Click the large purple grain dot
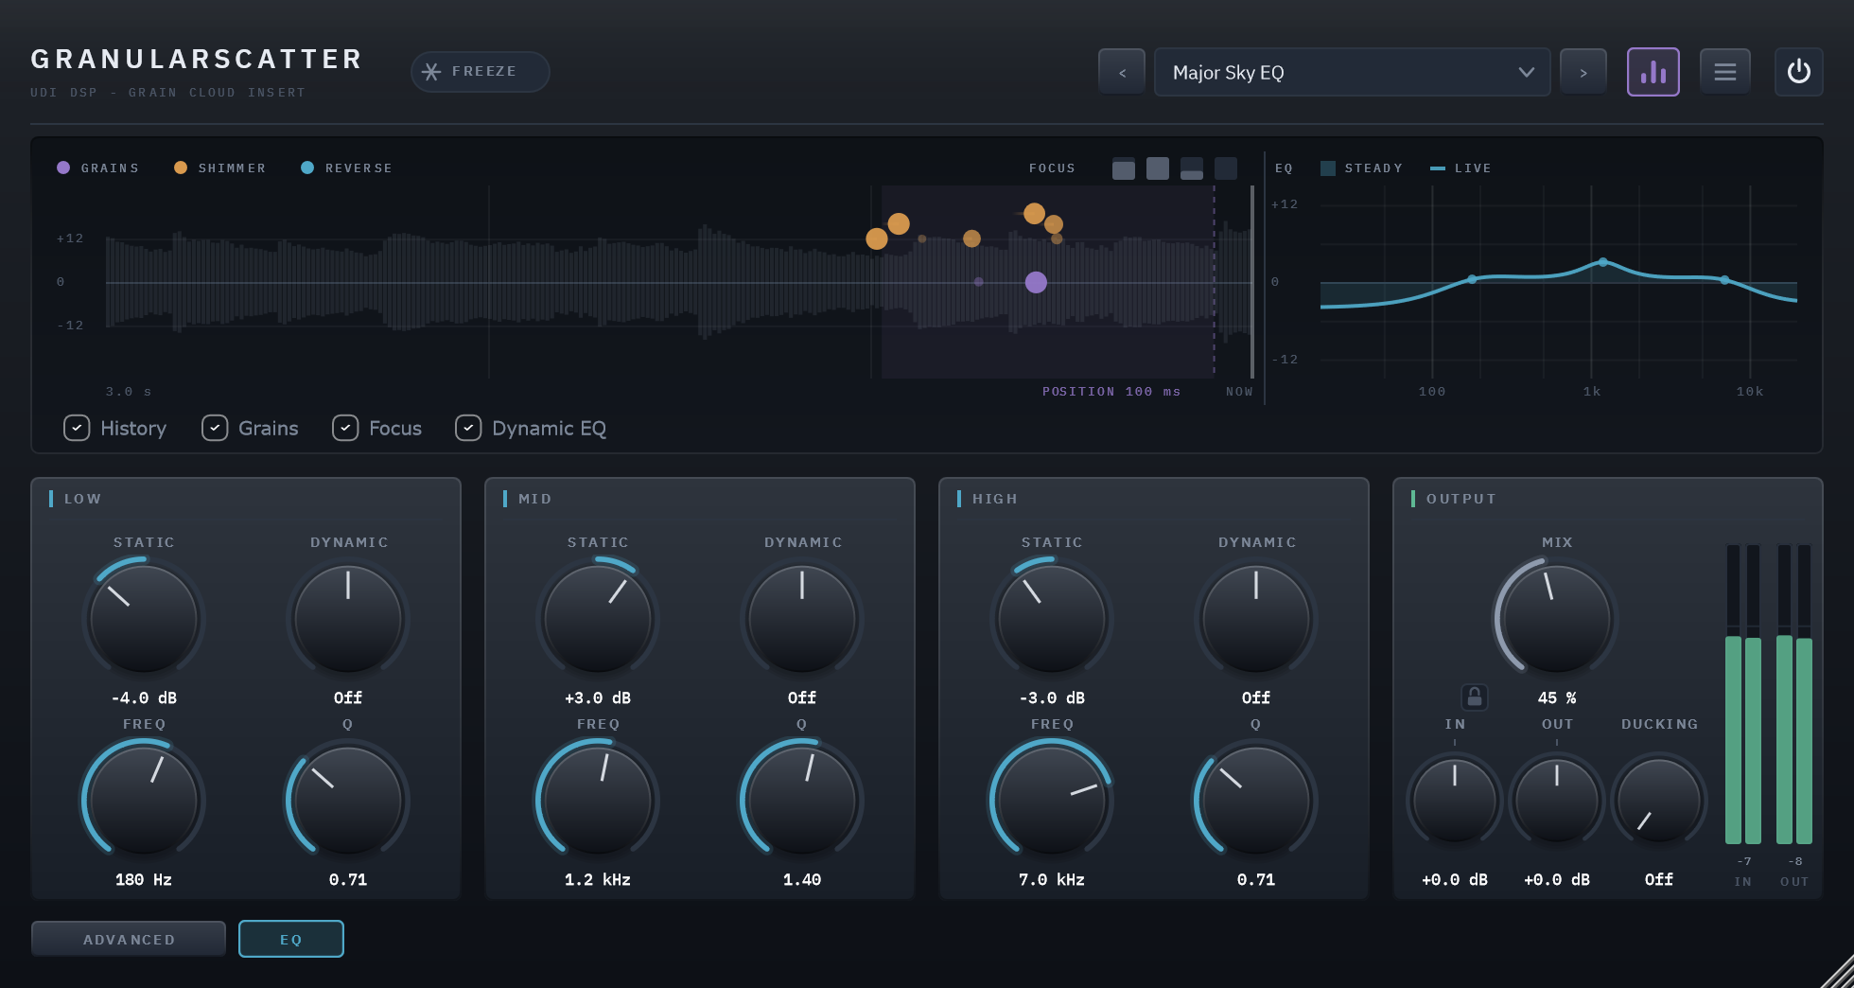This screenshot has height=988, width=1854. tap(1036, 282)
